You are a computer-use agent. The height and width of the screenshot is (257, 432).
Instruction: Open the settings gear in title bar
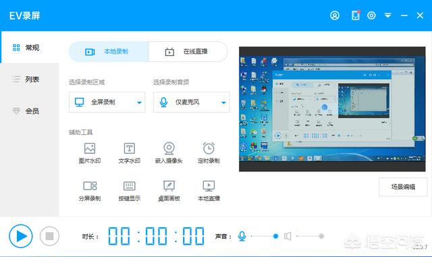click(x=371, y=16)
